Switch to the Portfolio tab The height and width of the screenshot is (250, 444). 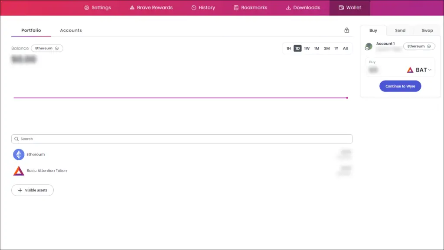point(31,30)
